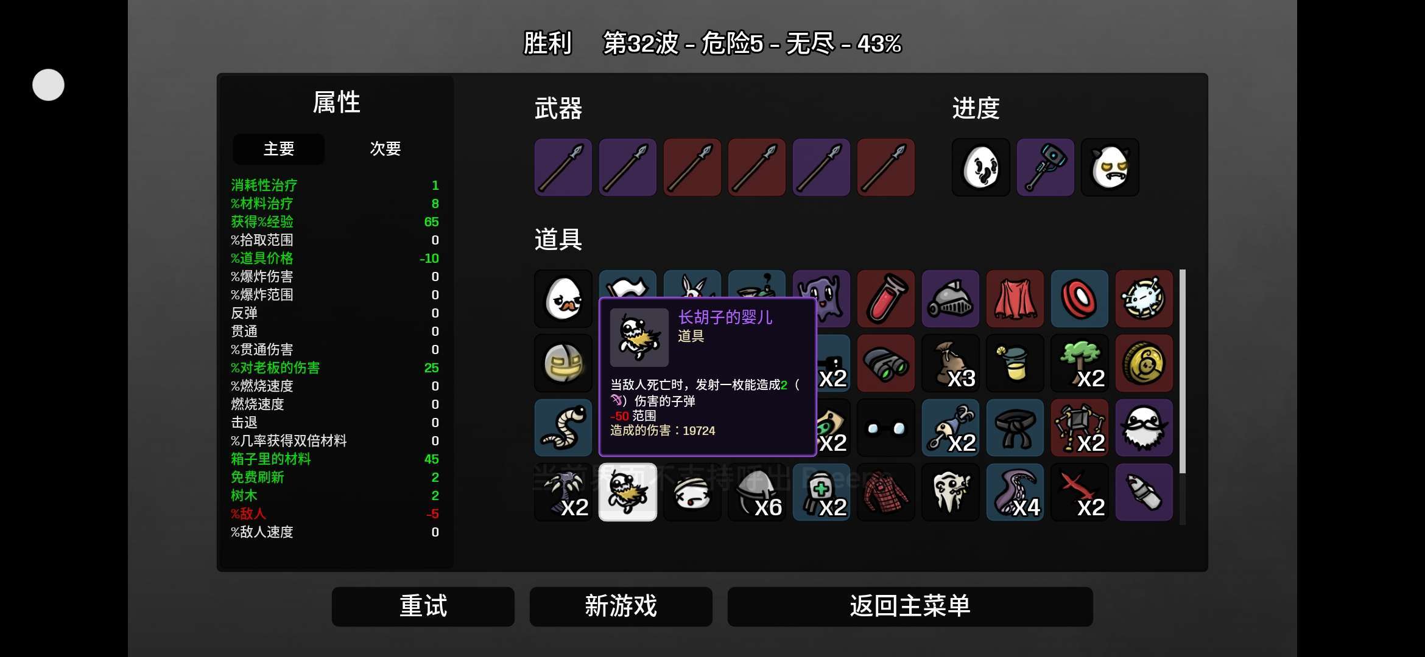This screenshot has width=1425, height=657.
Task: Click the horned angry egg progress icon
Action: click(1110, 167)
